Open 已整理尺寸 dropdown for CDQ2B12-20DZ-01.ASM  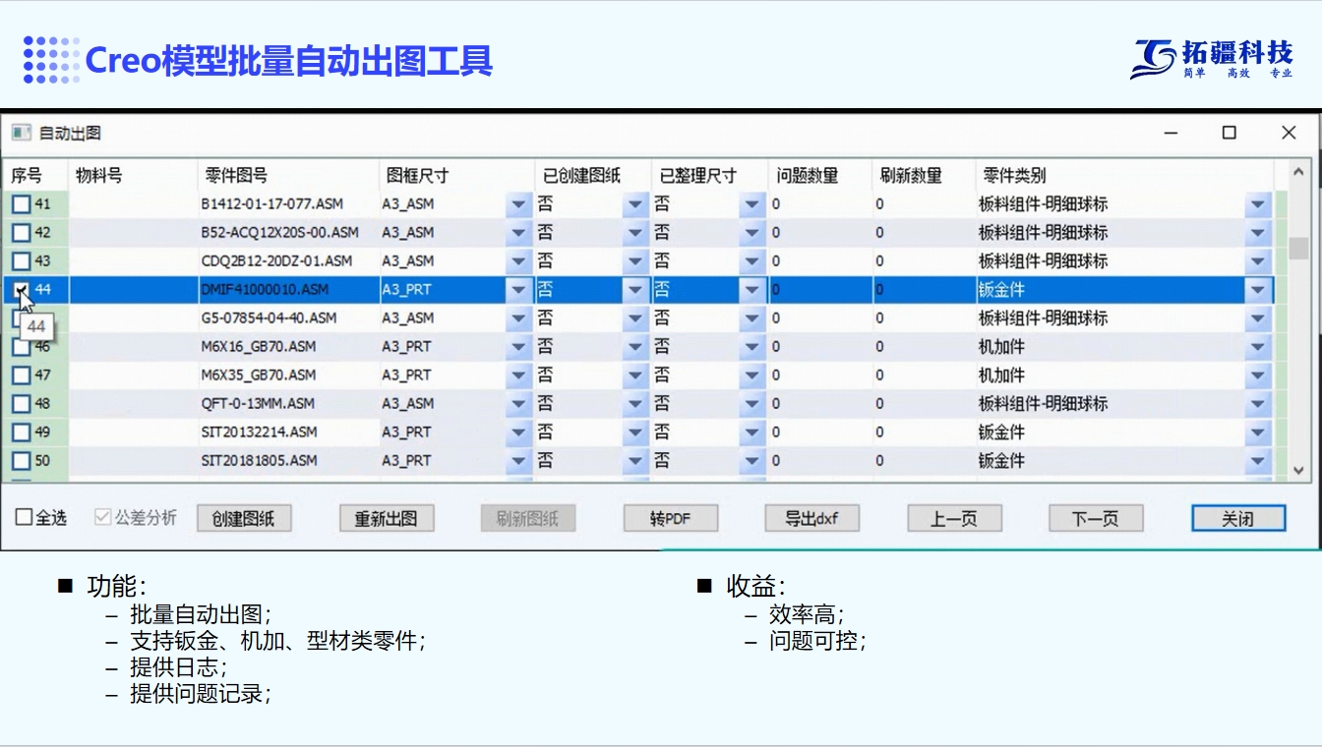click(x=752, y=261)
